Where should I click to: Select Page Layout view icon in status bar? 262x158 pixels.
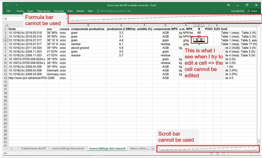217,153
